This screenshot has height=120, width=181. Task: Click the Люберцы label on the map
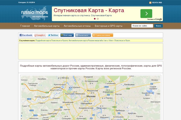tap(120, 110)
